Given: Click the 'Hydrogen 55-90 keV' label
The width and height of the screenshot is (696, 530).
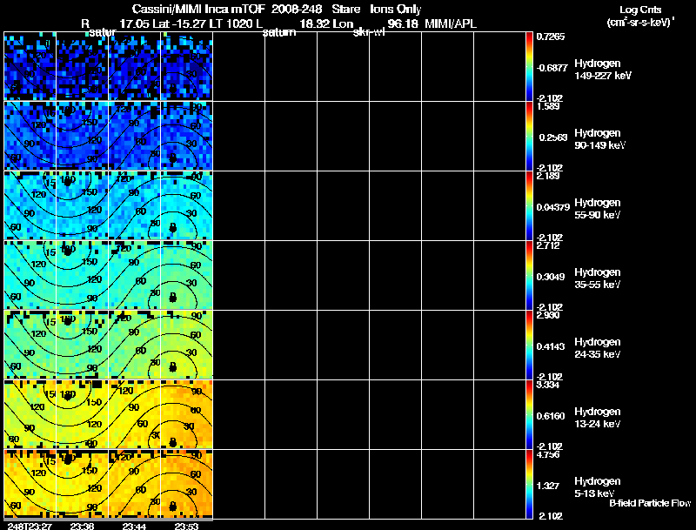Looking at the screenshot, I should click(x=598, y=209).
